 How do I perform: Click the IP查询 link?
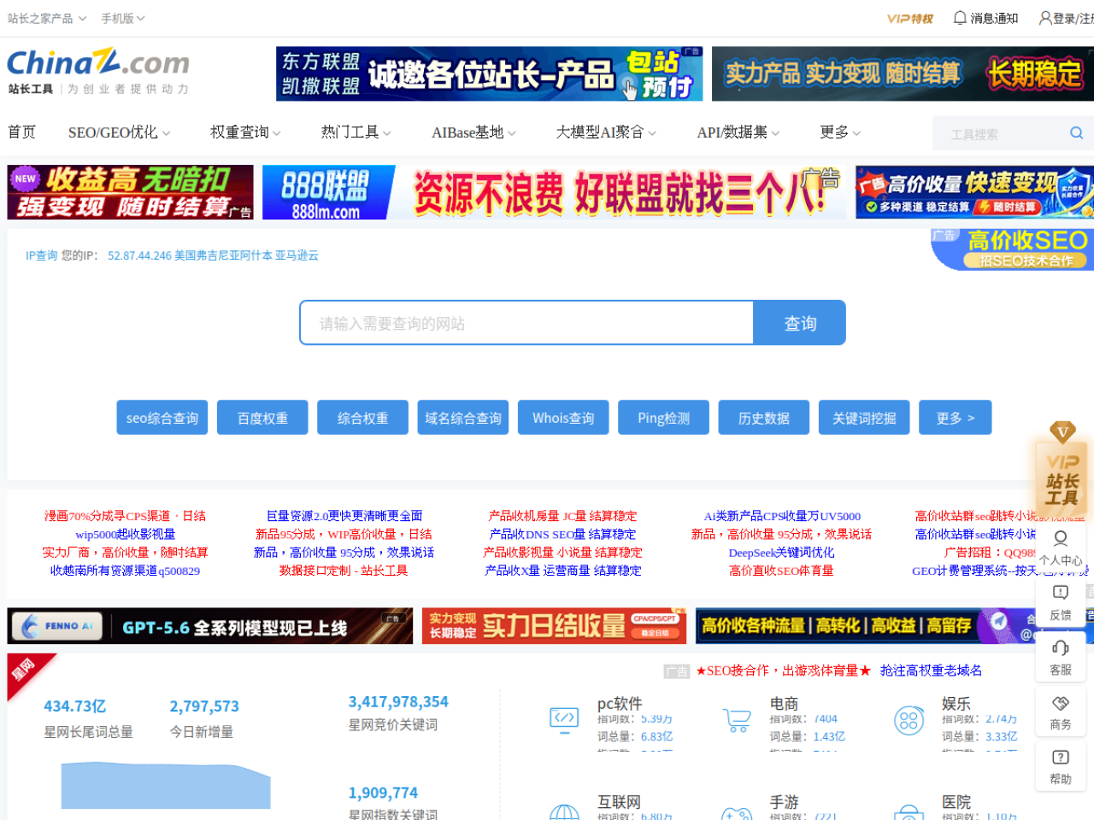click(x=42, y=255)
